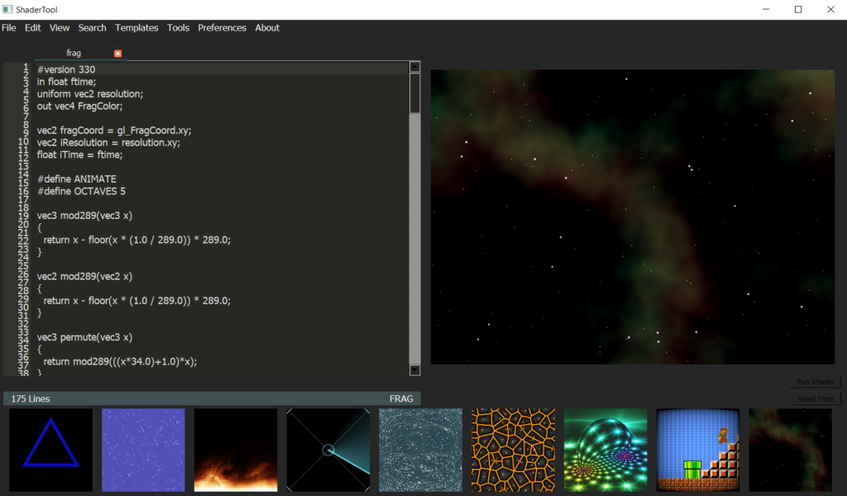Load the Mario platformer shader preset
Screen dimensions: 847x496
pyautogui.click(x=697, y=450)
